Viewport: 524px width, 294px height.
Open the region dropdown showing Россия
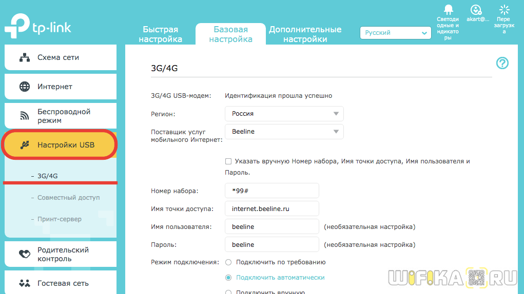point(284,114)
